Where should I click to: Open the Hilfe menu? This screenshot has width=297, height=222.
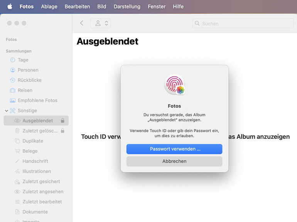click(x=178, y=7)
